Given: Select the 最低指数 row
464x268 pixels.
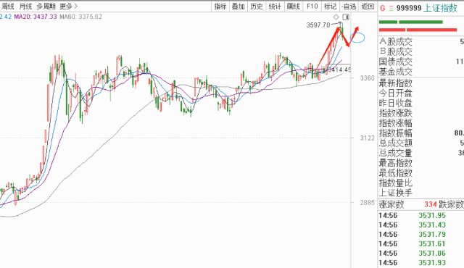Looking at the screenshot, I should pyautogui.click(x=421, y=173).
